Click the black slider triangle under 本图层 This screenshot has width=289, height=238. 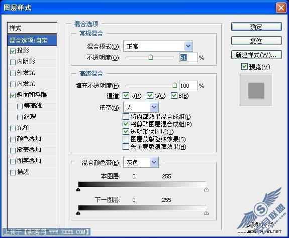78,189
